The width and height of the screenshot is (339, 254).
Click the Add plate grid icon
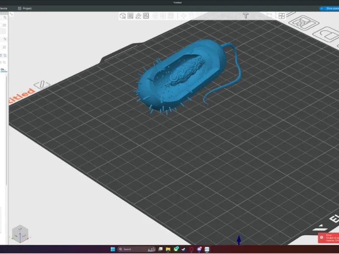[x=131, y=16]
